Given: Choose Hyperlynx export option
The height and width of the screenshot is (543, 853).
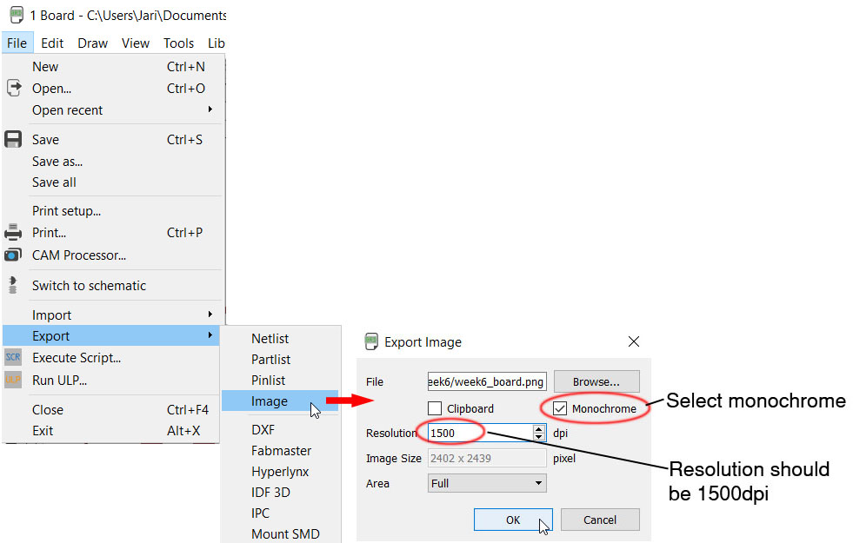Looking at the screenshot, I should point(280,471).
